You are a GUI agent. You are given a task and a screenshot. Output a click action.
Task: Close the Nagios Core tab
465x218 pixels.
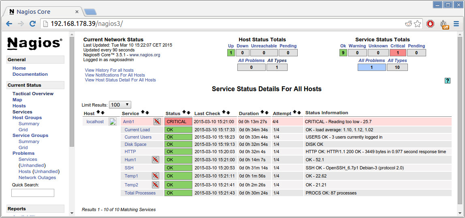(77, 12)
